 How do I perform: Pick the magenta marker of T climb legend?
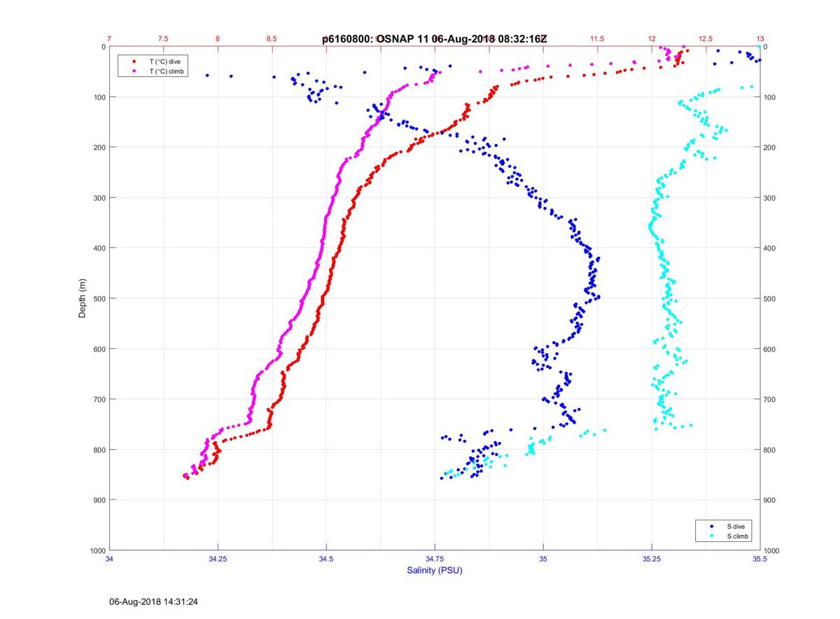coord(134,71)
